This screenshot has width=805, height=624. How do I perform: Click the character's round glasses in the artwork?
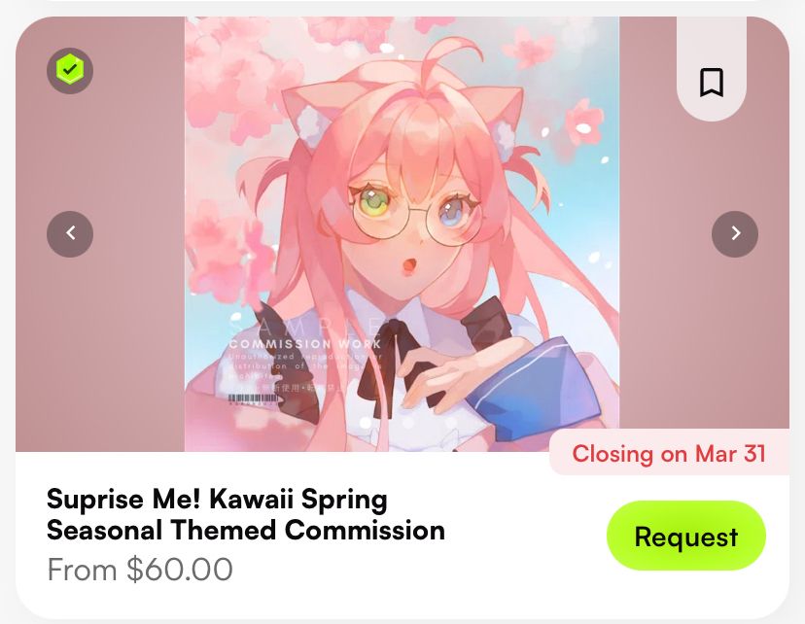coord(416,220)
